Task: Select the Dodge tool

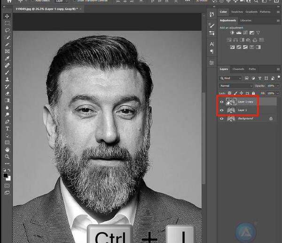Action: tap(7, 114)
